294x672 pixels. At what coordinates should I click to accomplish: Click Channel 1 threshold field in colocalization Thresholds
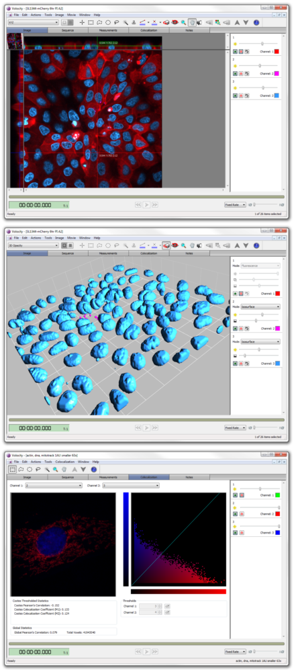(150, 606)
